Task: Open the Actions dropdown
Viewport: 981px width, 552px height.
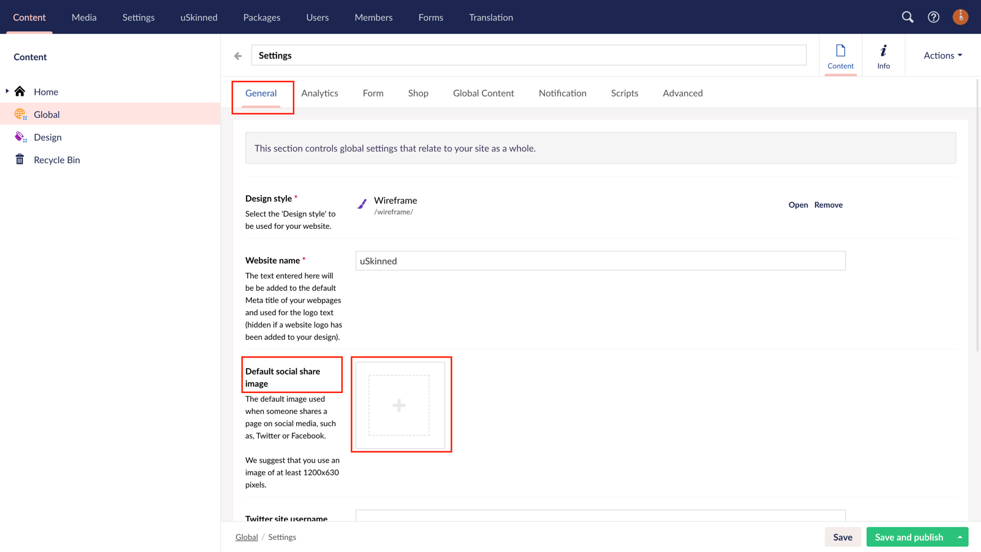Action: (x=941, y=55)
